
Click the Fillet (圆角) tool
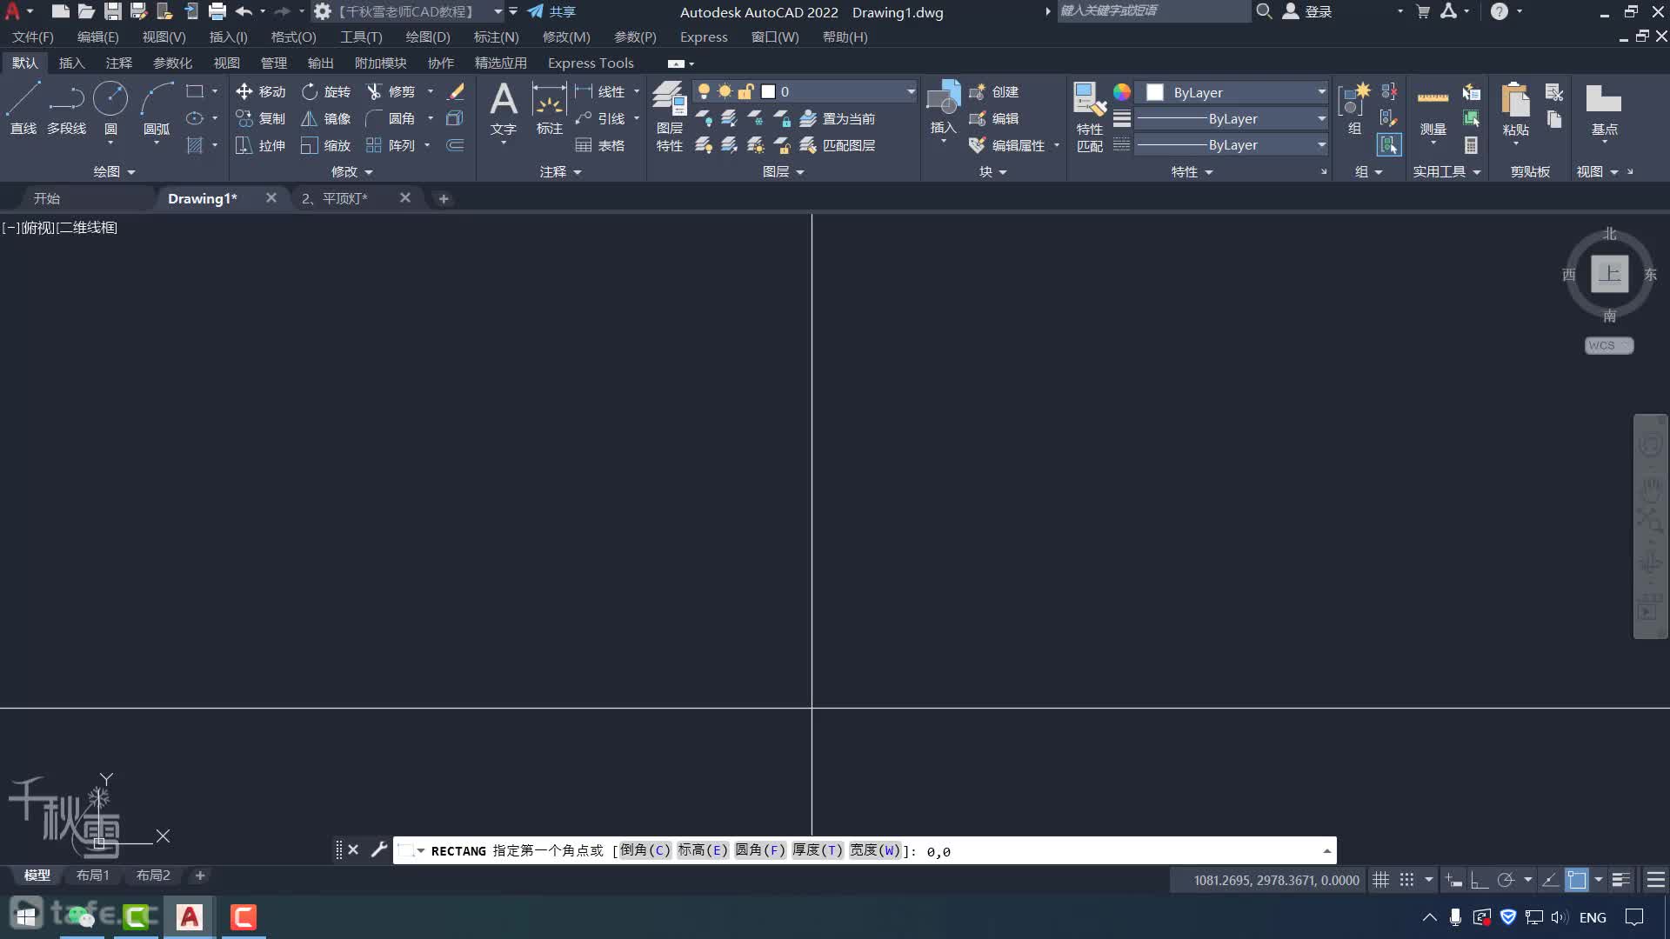click(391, 118)
